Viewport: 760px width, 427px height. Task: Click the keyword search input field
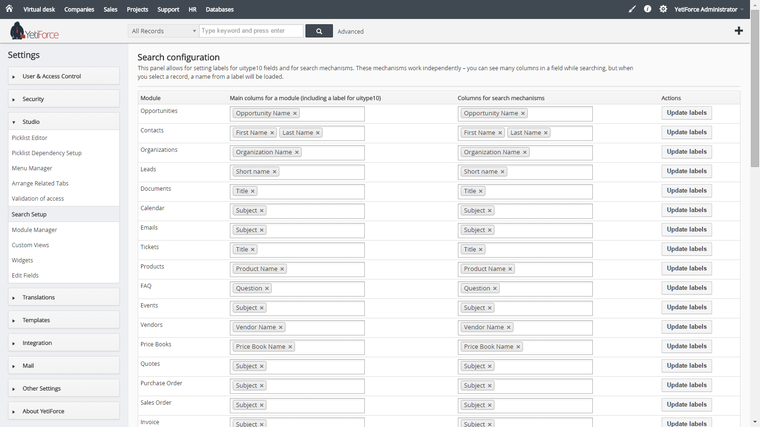pyautogui.click(x=251, y=31)
